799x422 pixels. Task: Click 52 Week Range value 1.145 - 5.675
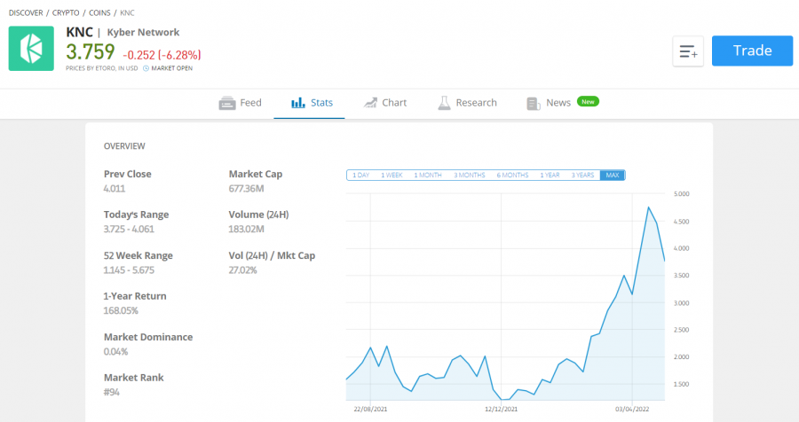[129, 270]
